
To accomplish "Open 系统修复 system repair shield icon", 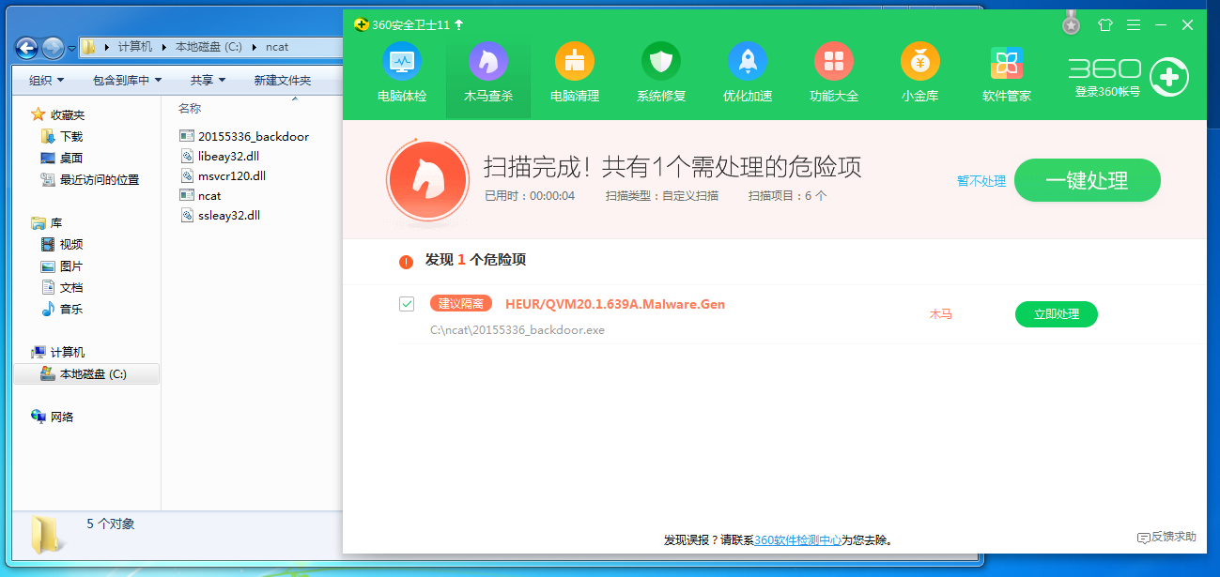I will (x=661, y=62).
